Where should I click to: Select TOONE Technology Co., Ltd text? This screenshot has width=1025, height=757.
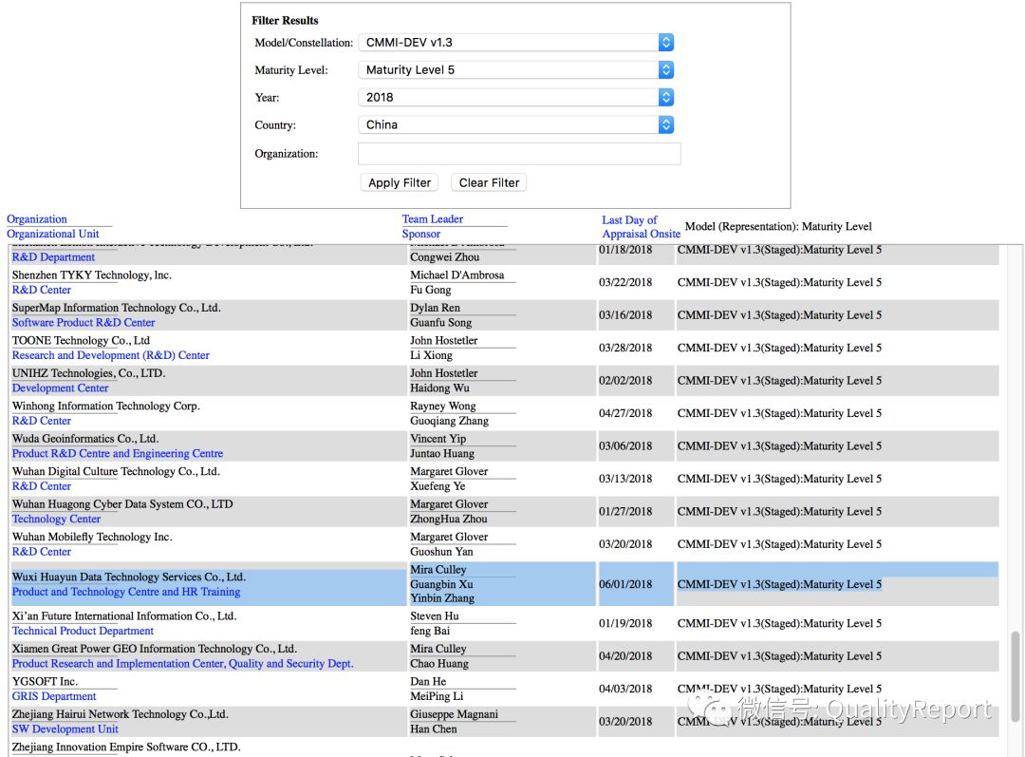click(x=81, y=340)
